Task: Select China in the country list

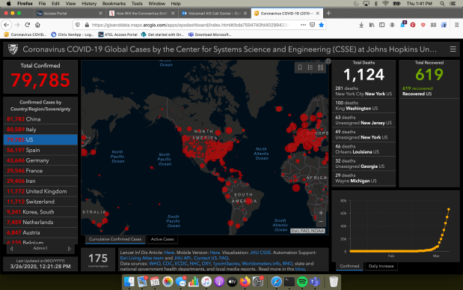Action: (x=40, y=119)
